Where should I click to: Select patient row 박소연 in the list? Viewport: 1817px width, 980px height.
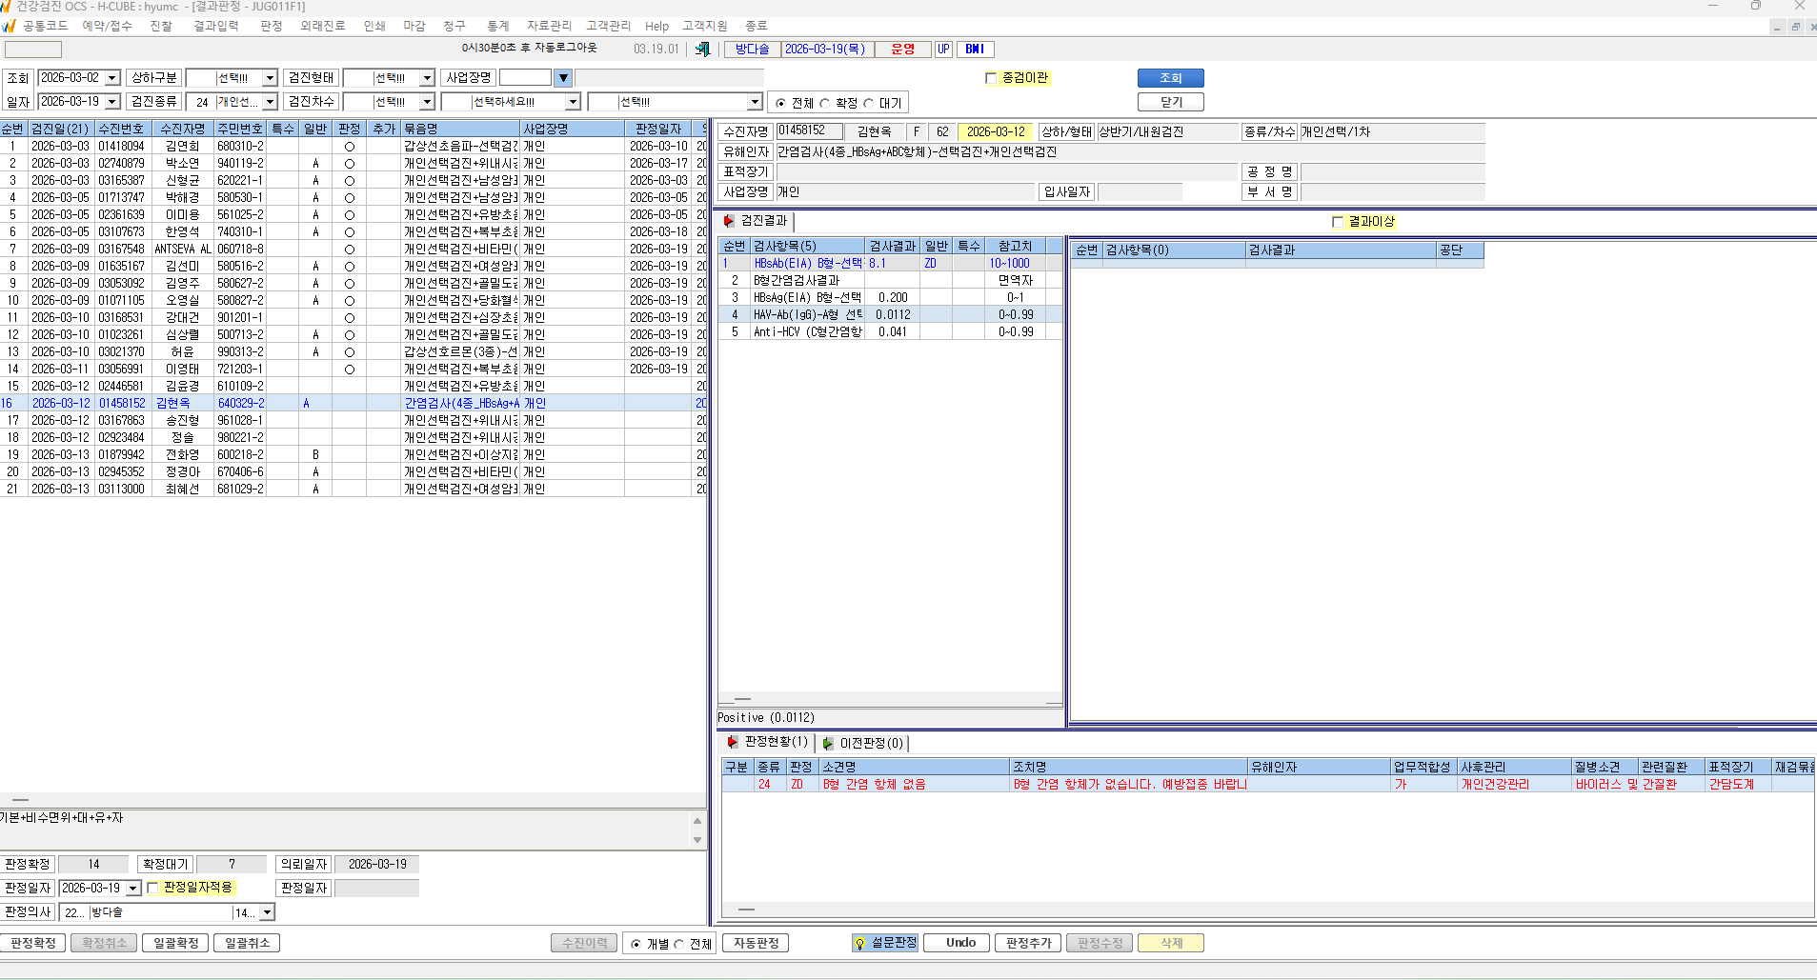[x=353, y=163]
